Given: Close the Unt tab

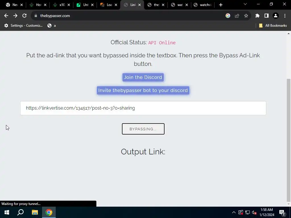Looking at the screenshot, I should point(92,5).
